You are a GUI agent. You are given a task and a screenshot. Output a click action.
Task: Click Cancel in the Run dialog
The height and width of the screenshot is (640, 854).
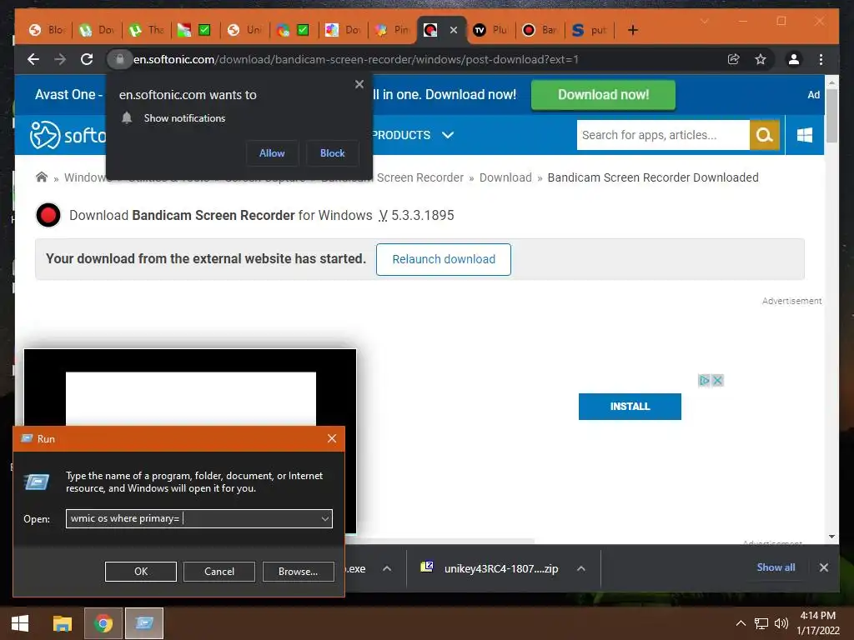click(x=219, y=572)
